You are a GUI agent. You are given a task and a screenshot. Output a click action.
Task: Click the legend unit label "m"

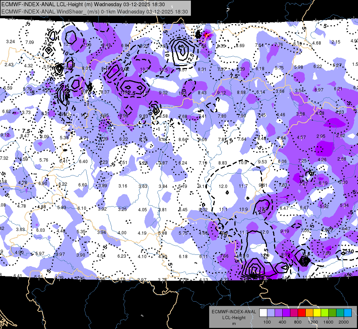pyautogui.click(x=234, y=324)
